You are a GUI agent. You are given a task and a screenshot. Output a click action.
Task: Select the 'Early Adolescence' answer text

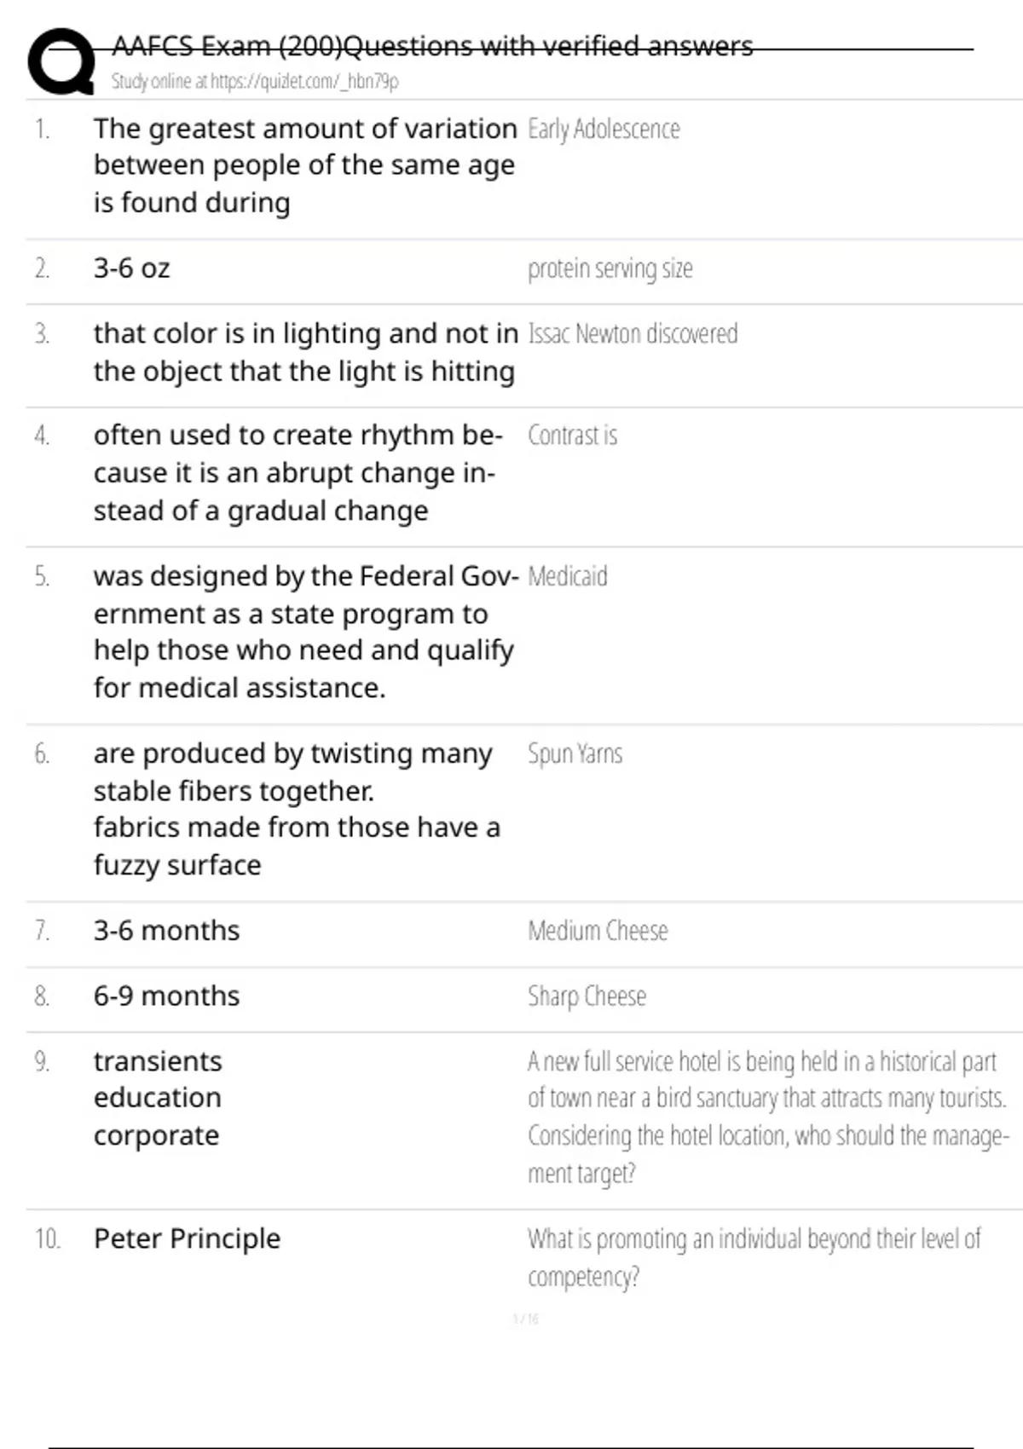pos(604,130)
